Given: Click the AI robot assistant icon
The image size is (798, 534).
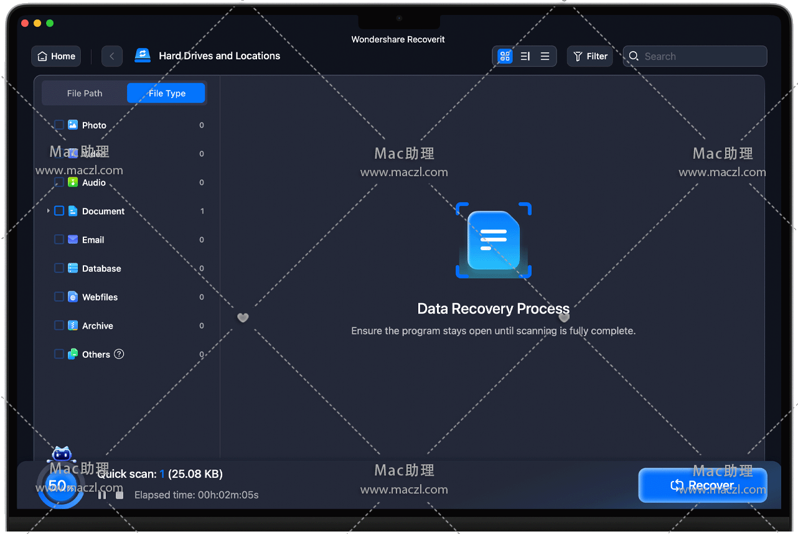Looking at the screenshot, I should pos(61,454).
